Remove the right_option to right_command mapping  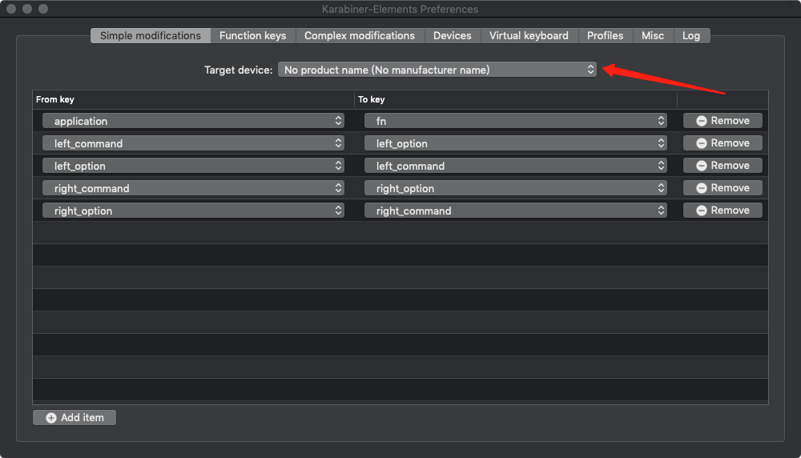pos(723,211)
